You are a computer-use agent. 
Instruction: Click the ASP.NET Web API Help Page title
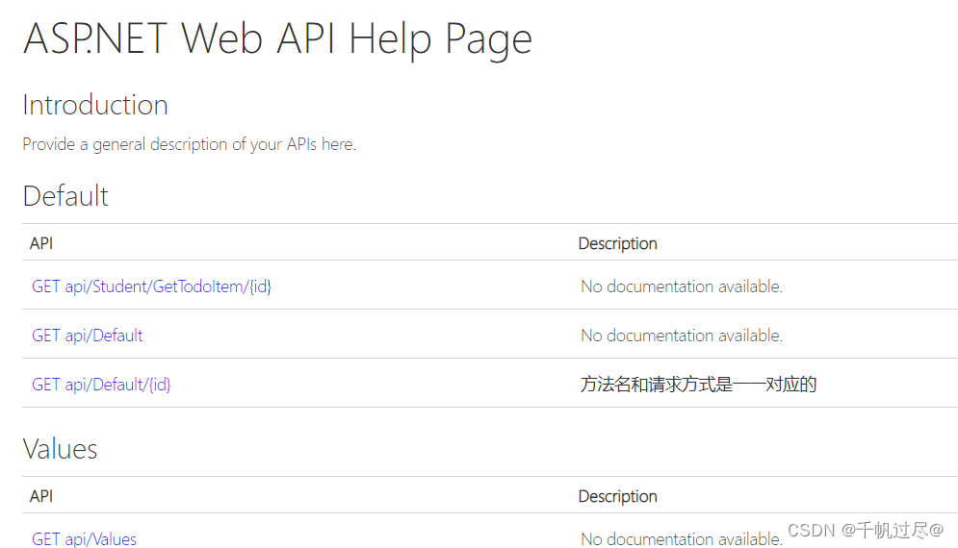[x=277, y=39]
